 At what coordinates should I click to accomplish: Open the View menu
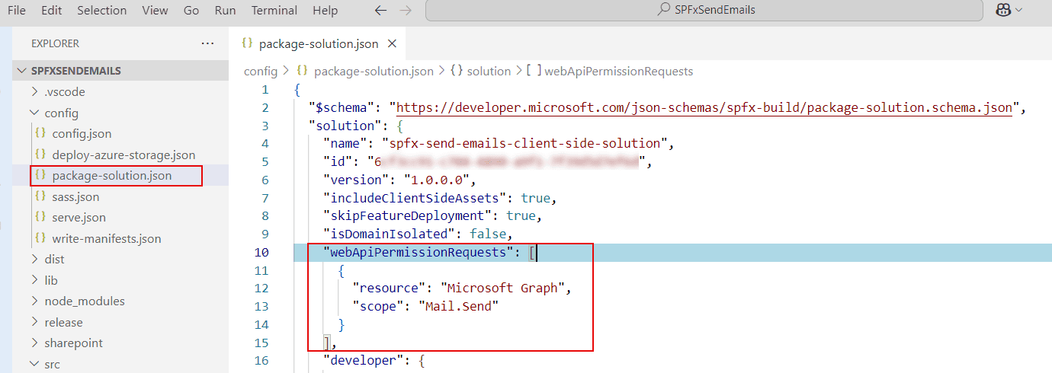(155, 11)
